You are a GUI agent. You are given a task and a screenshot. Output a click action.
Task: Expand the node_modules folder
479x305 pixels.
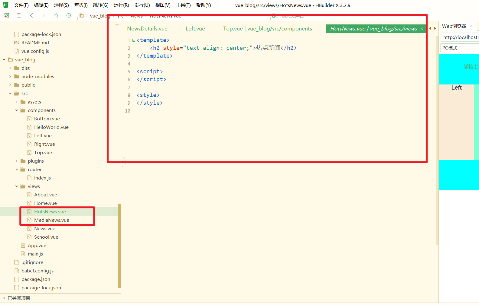coord(10,77)
